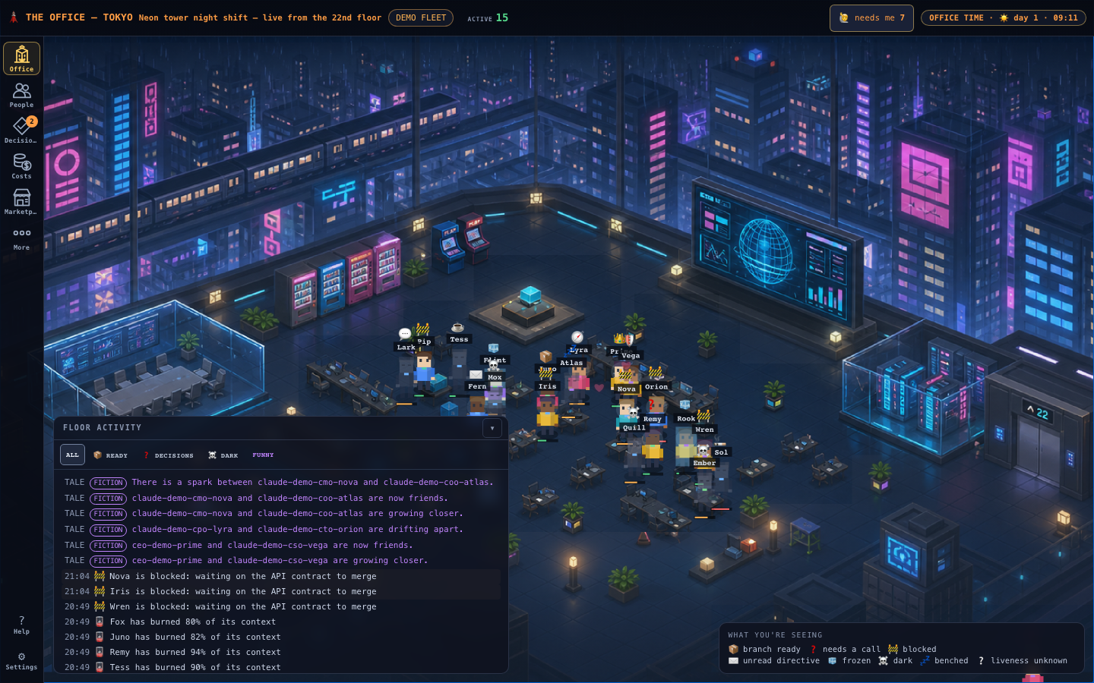
Task: Open the Costs section in the sidebar
Action: (x=21, y=166)
